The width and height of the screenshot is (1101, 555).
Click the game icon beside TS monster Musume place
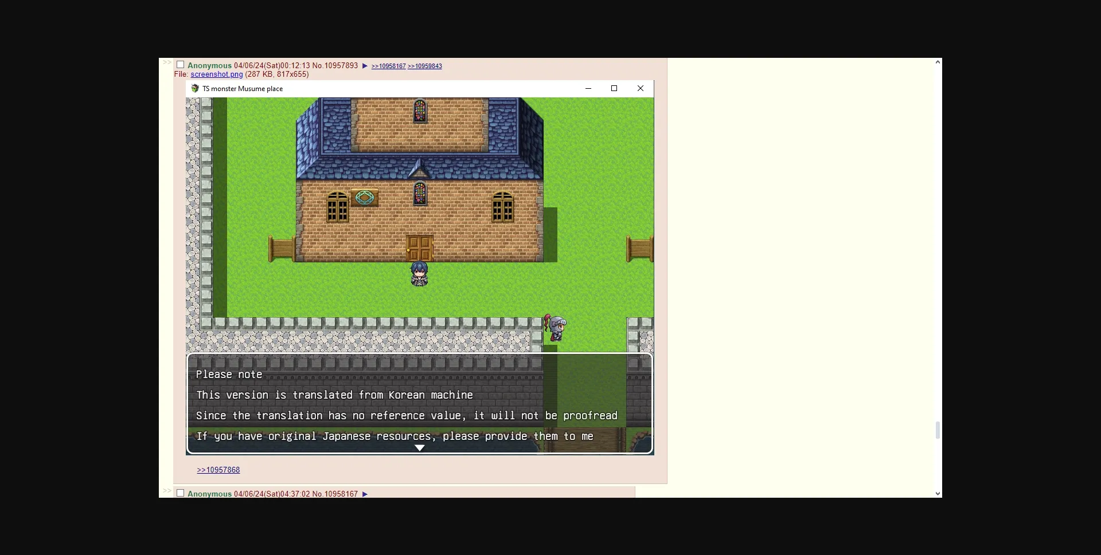[x=195, y=89]
